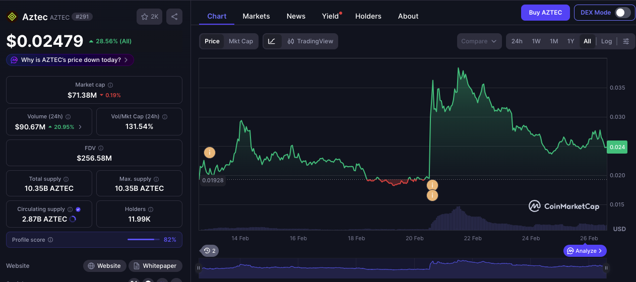Expand "Why is AZTEC's price down today?"

[x=70, y=60]
